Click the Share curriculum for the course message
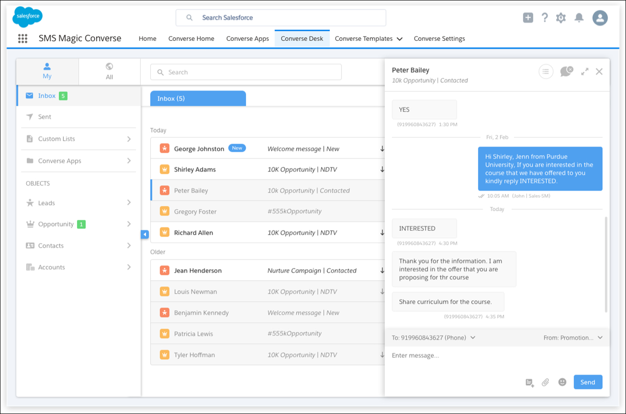This screenshot has height=414, width=626. point(448,302)
